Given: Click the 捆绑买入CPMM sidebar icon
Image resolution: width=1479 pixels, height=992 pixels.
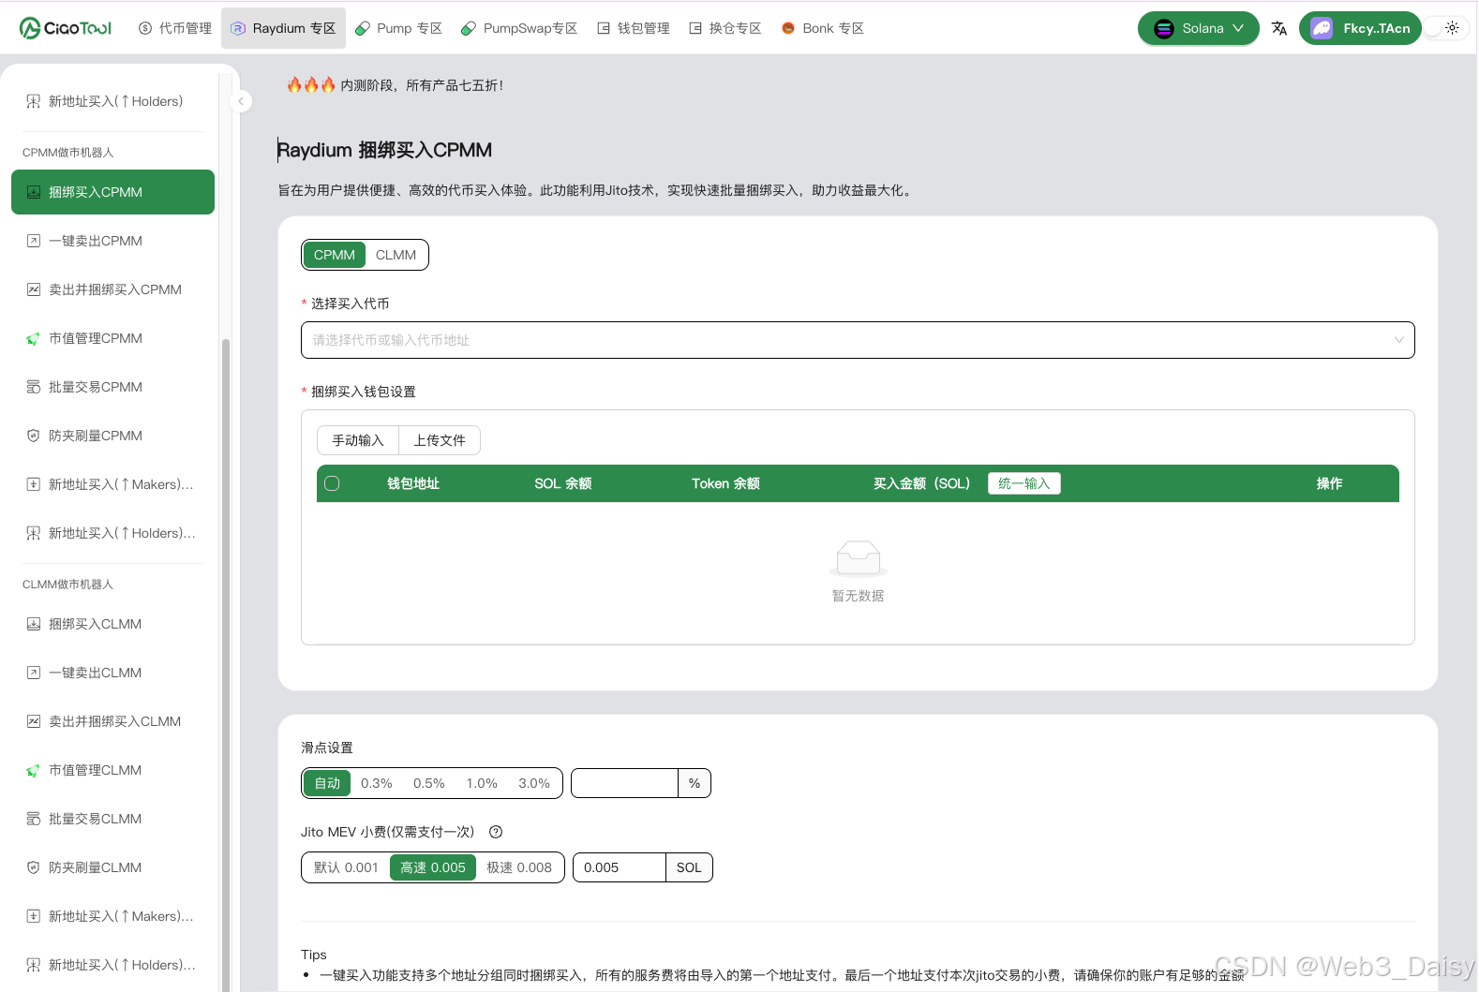Looking at the screenshot, I should pyautogui.click(x=34, y=192).
